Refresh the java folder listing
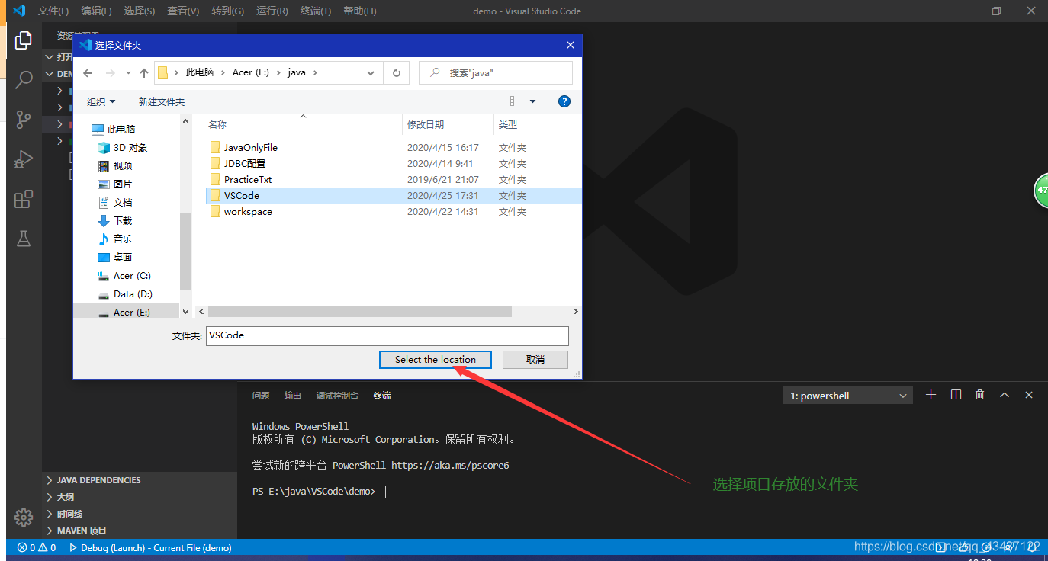The image size is (1048, 561). (396, 72)
